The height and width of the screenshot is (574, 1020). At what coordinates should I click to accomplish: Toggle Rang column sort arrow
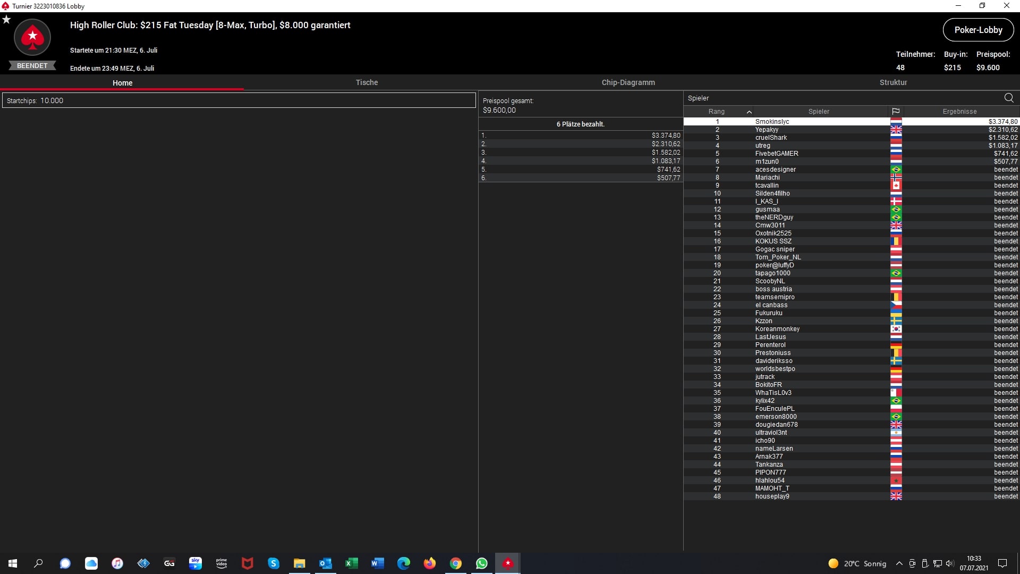pos(749,112)
